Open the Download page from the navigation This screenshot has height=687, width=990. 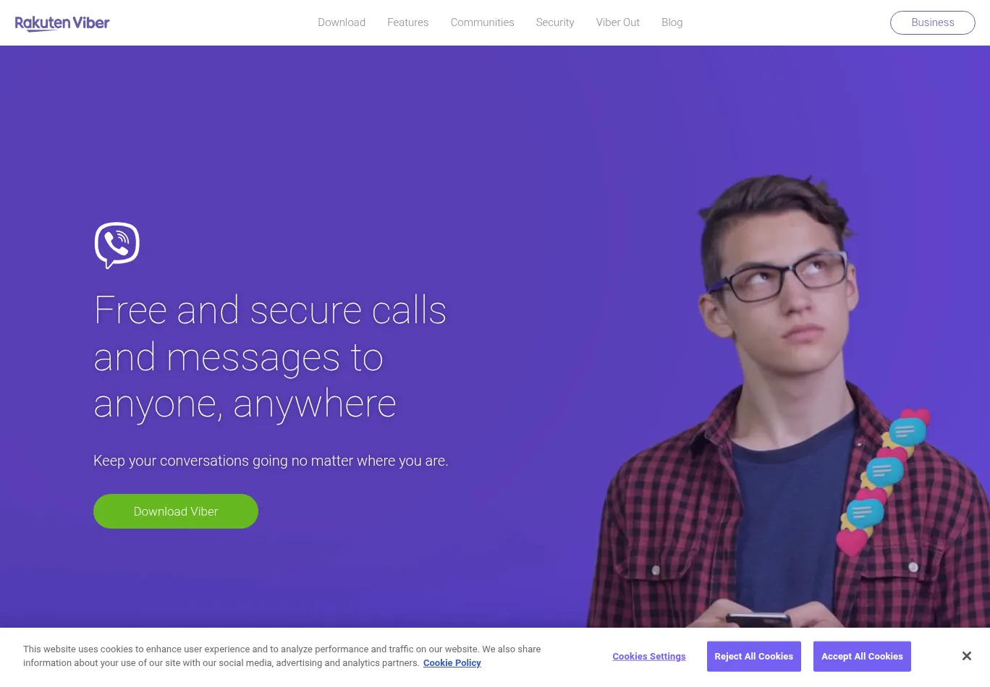(342, 22)
